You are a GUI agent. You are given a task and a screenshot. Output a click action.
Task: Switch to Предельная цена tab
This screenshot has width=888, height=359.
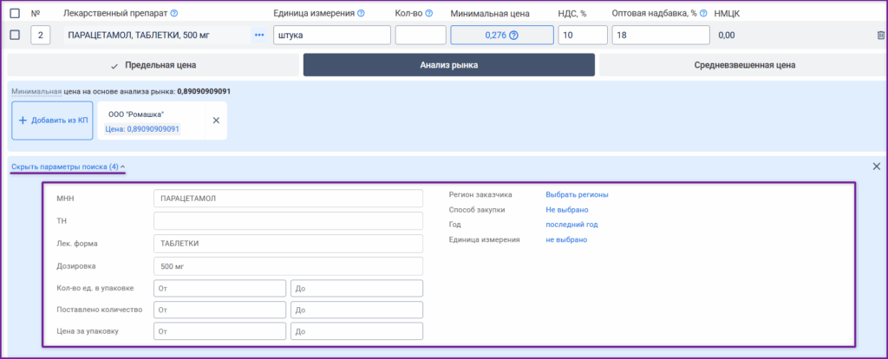coord(153,65)
